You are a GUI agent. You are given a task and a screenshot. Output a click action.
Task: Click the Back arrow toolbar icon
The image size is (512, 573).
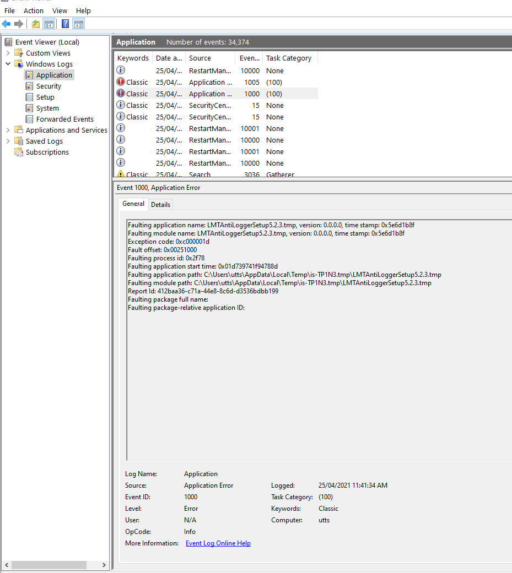click(x=6, y=24)
